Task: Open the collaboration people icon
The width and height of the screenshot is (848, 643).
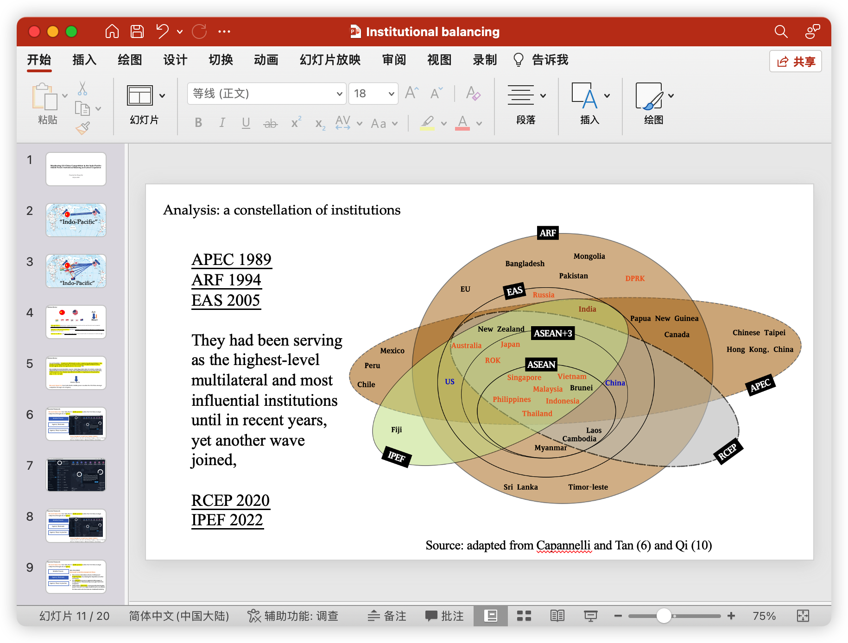Action: (812, 32)
